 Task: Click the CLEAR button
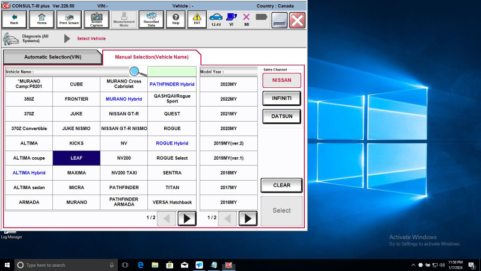[x=281, y=185]
